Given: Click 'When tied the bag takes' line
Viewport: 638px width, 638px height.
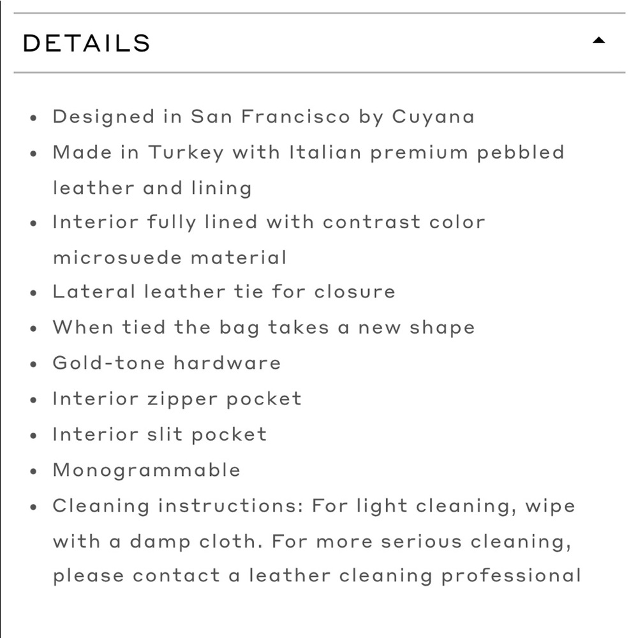Looking at the screenshot, I should pos(263,328).
